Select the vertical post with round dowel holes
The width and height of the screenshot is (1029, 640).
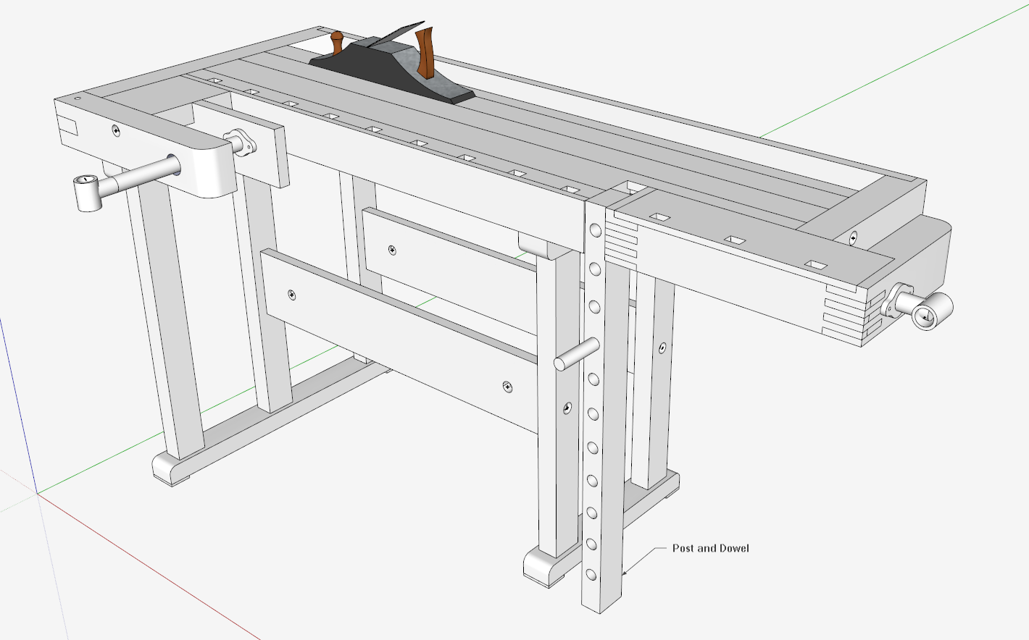coord(594,434)
